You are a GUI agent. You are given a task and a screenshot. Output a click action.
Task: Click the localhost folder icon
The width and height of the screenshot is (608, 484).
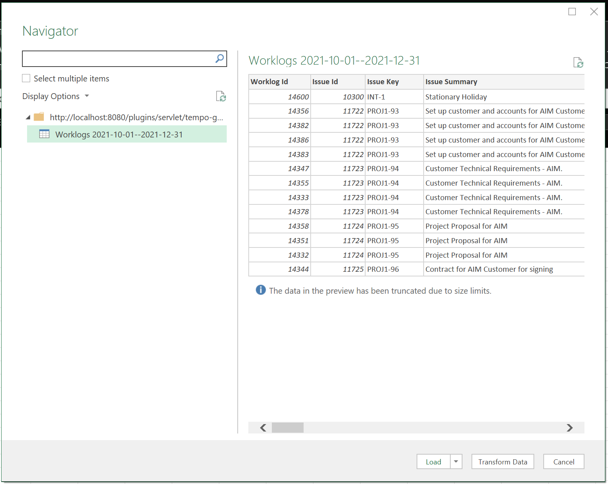[39, 117]
